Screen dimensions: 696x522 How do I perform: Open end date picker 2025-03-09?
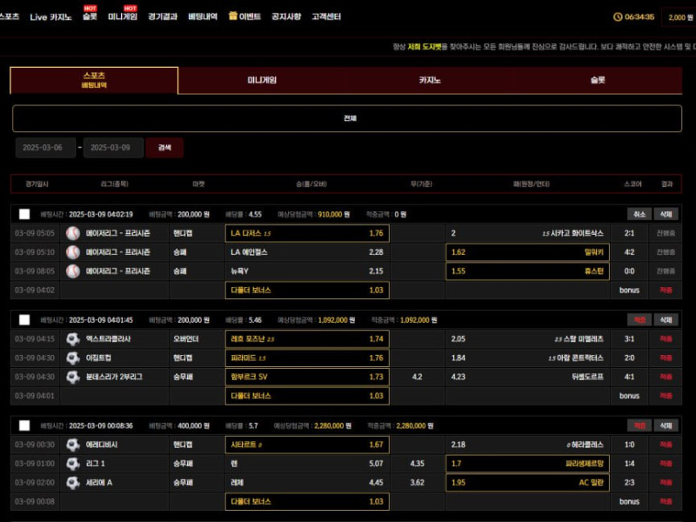(x=114, y=148)
